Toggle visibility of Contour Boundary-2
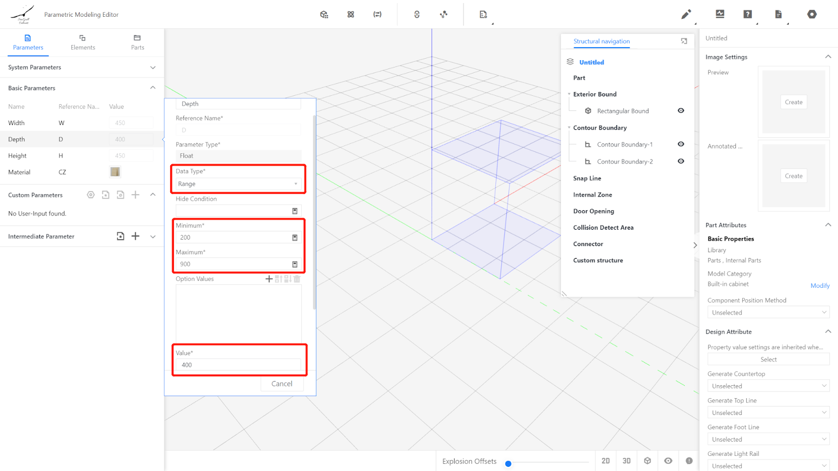The image size is (838, 471). [681, 161]
